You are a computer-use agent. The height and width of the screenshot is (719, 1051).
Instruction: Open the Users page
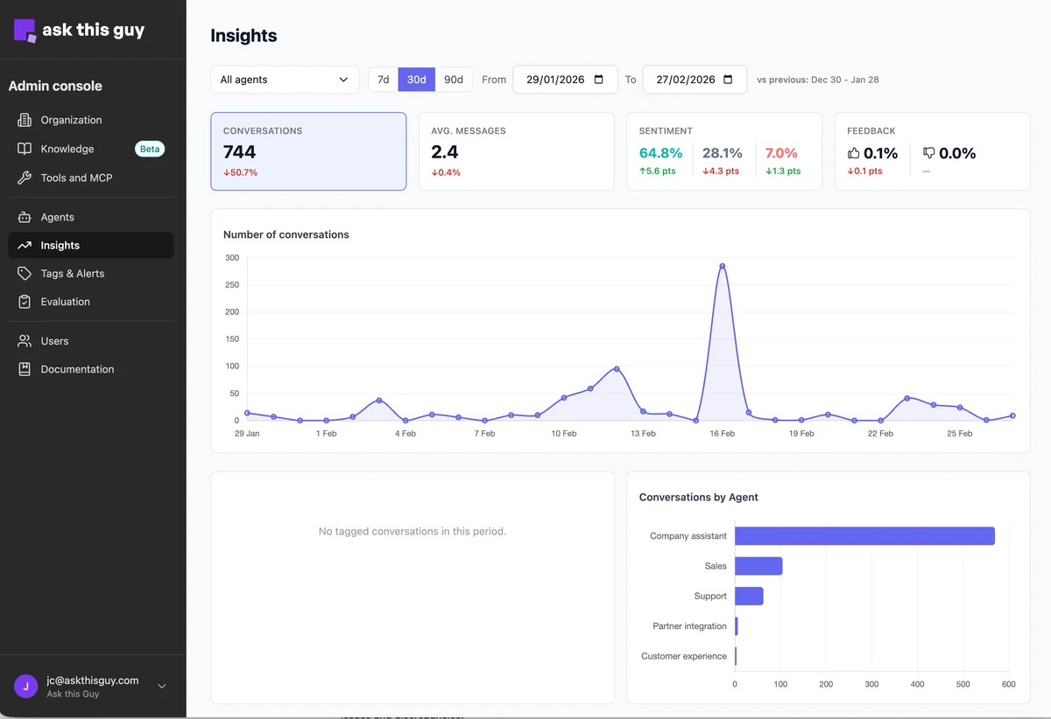click(x=91, y=341)
